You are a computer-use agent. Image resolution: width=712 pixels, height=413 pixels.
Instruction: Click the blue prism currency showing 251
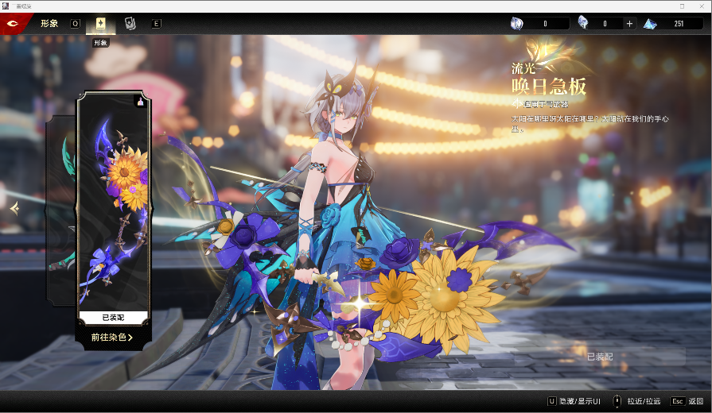651,24
